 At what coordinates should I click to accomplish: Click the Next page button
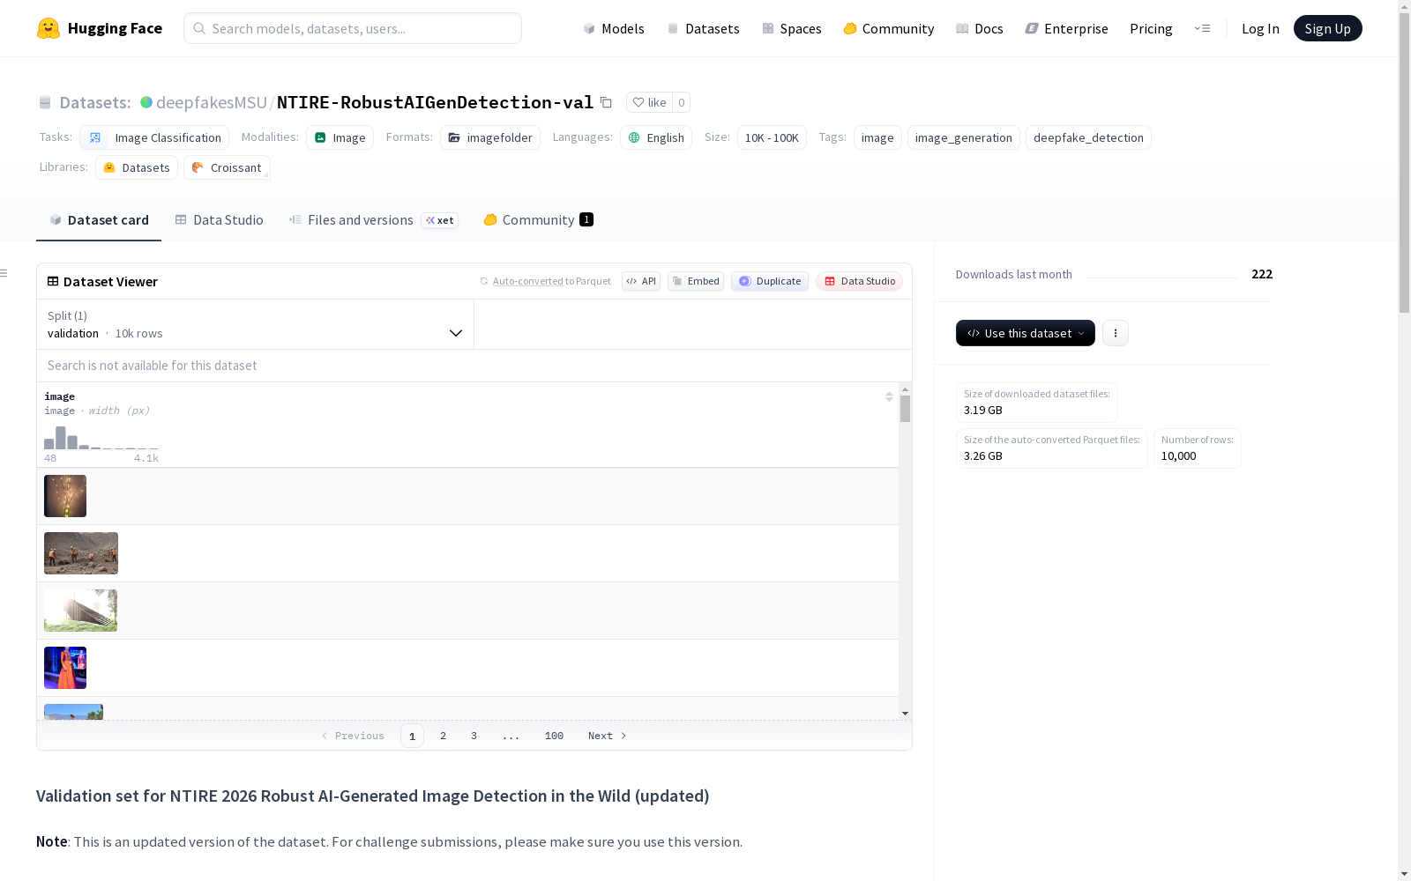pos(608,736)
